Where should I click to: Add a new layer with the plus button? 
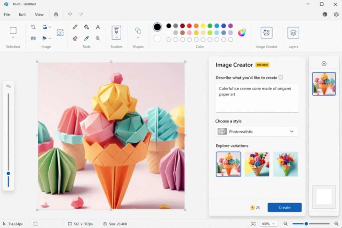click(x=324, y=63)
